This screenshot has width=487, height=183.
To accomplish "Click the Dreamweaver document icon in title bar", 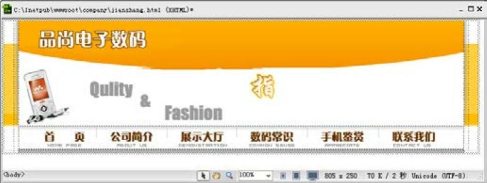I will tap(7, 9).
